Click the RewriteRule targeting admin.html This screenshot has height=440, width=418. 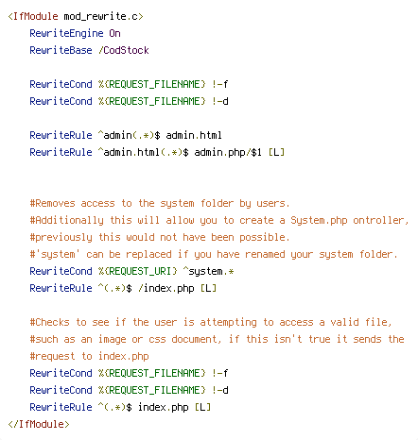[x=126, y=135]
